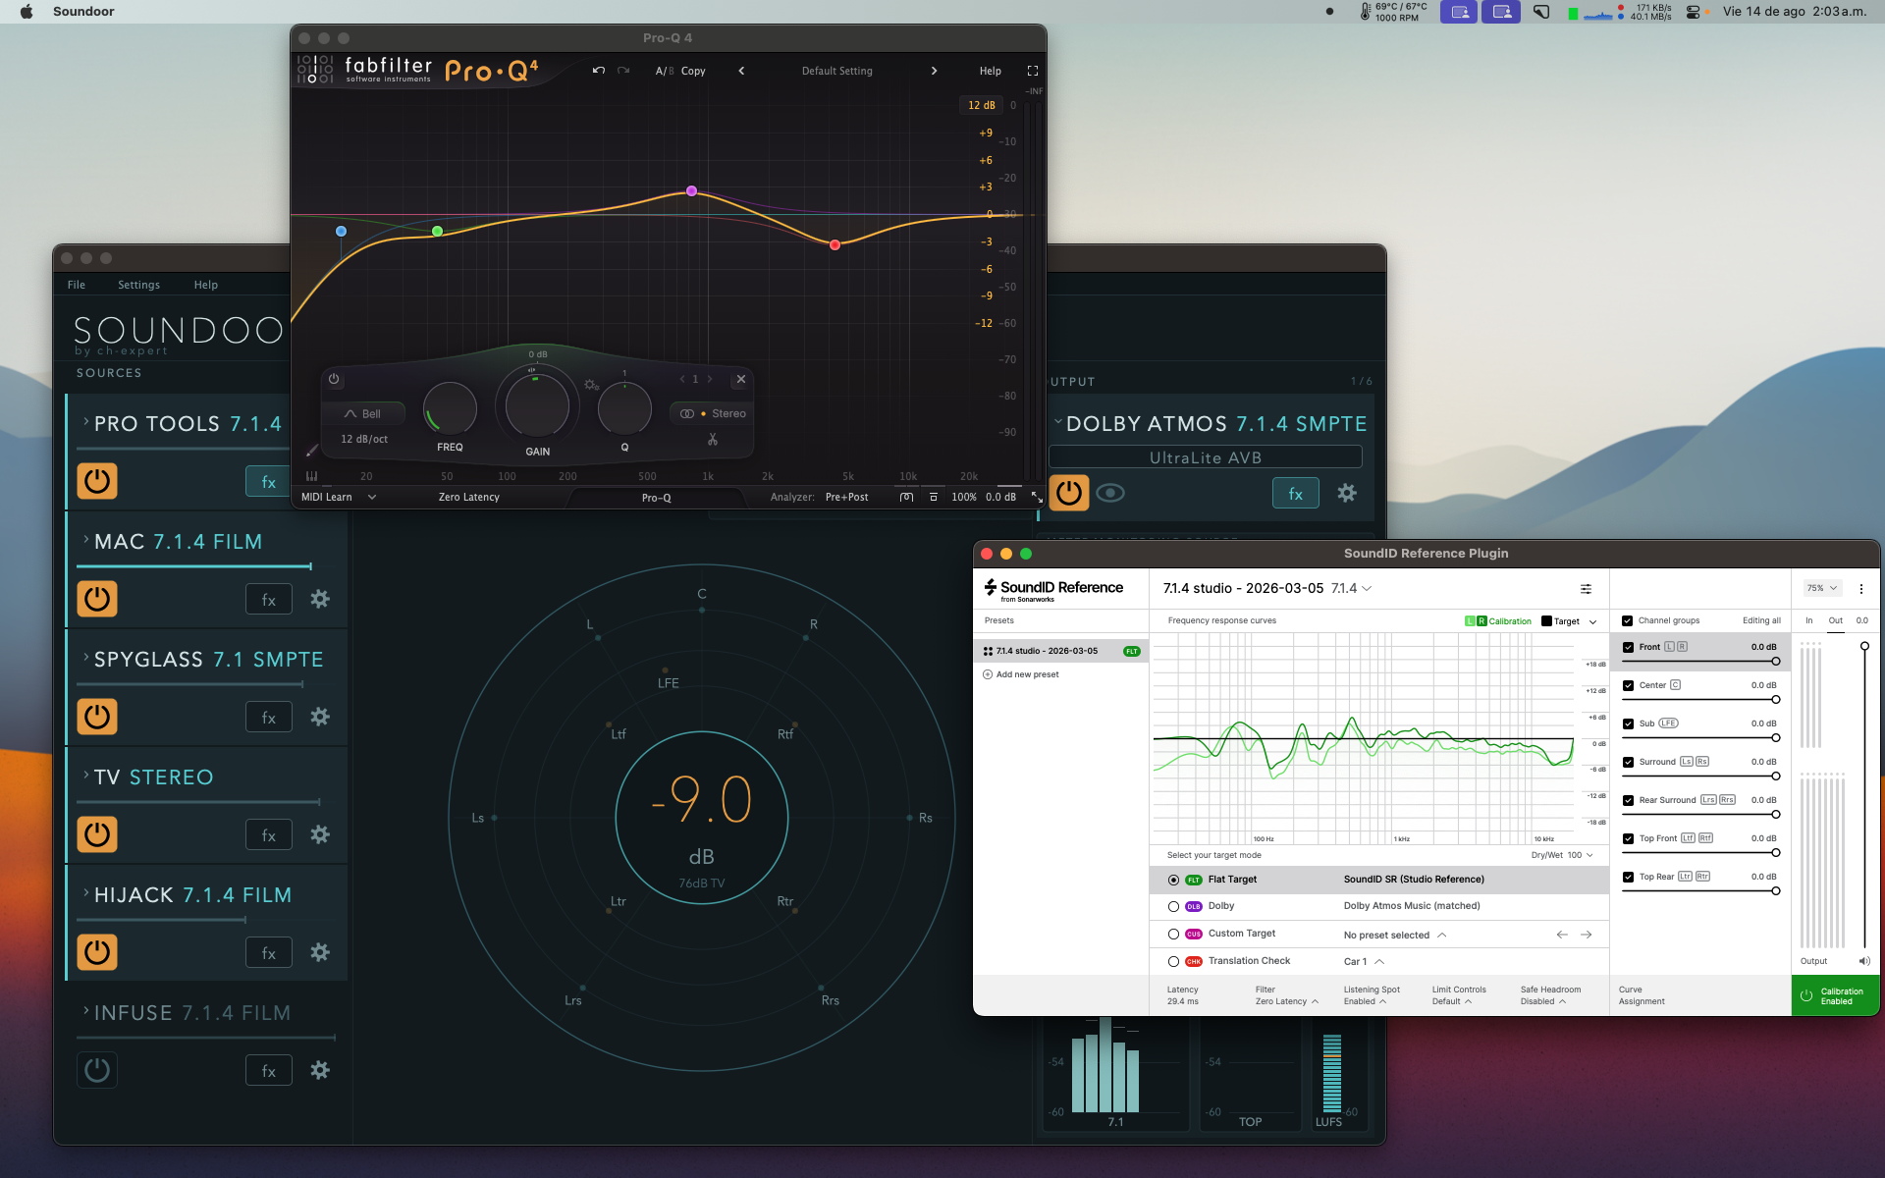The image size is (1885, 1178).
Task: Open the SoundID preset settings sliders icon
Action: coord(1586,589)
